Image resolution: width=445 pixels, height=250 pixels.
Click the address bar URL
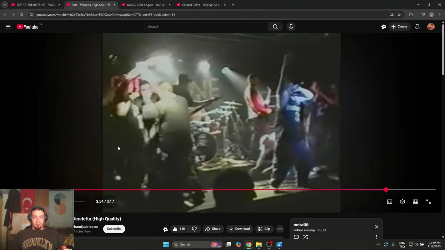click(x=106, y=15)
